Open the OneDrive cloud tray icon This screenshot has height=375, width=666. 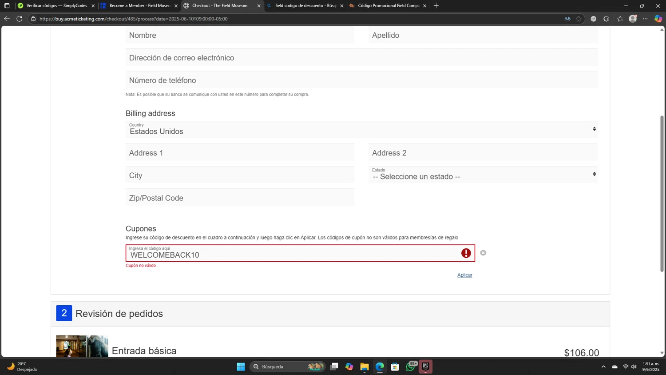[614, 367]
